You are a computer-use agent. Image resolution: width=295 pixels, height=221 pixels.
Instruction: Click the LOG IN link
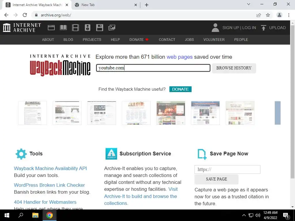click(x=249, y=28)
